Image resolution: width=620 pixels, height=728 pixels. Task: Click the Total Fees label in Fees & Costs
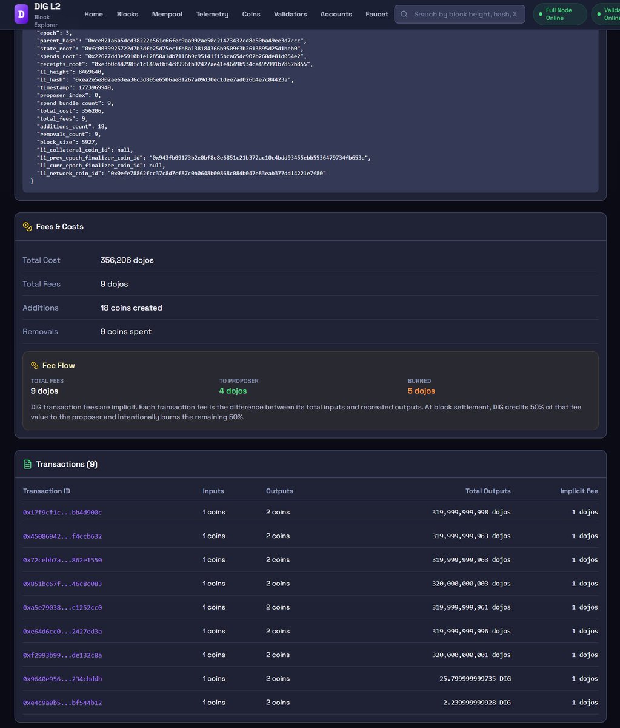click(41, 284)
